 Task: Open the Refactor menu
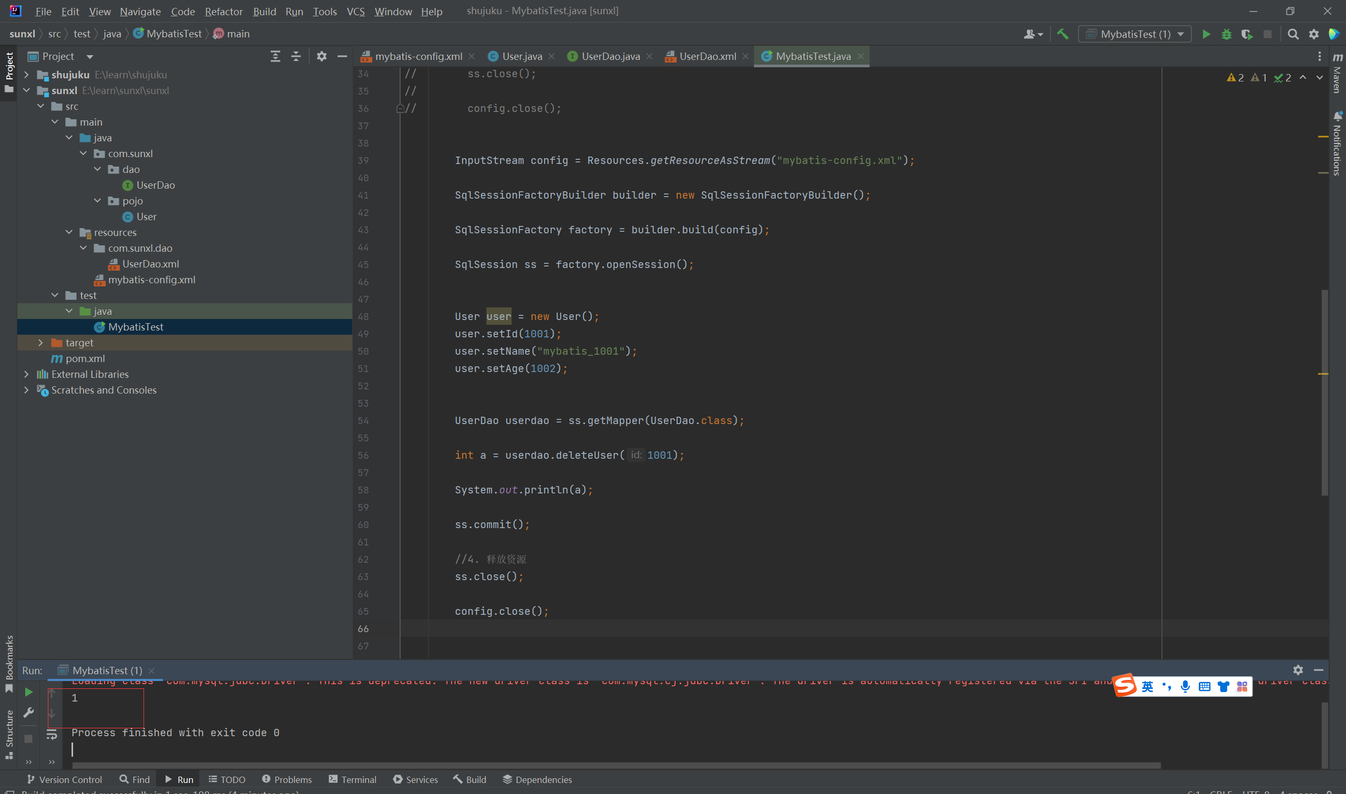[223, 11]
